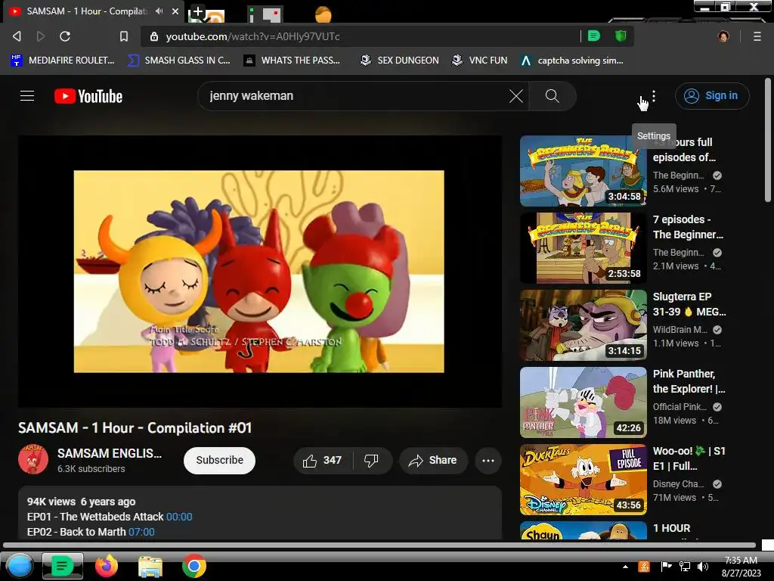Open the Official Pink... channel name

click(x=680, y=406)
